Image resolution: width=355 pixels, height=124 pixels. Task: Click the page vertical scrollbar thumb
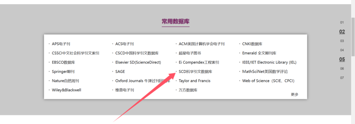353,37
